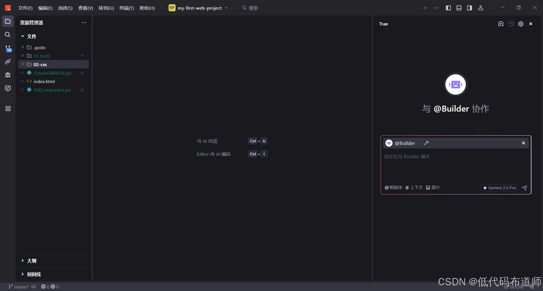The height and width of the screenshot is (291, 543).
Task: Click #上下文 to add context
Action: tap(414, 188)
